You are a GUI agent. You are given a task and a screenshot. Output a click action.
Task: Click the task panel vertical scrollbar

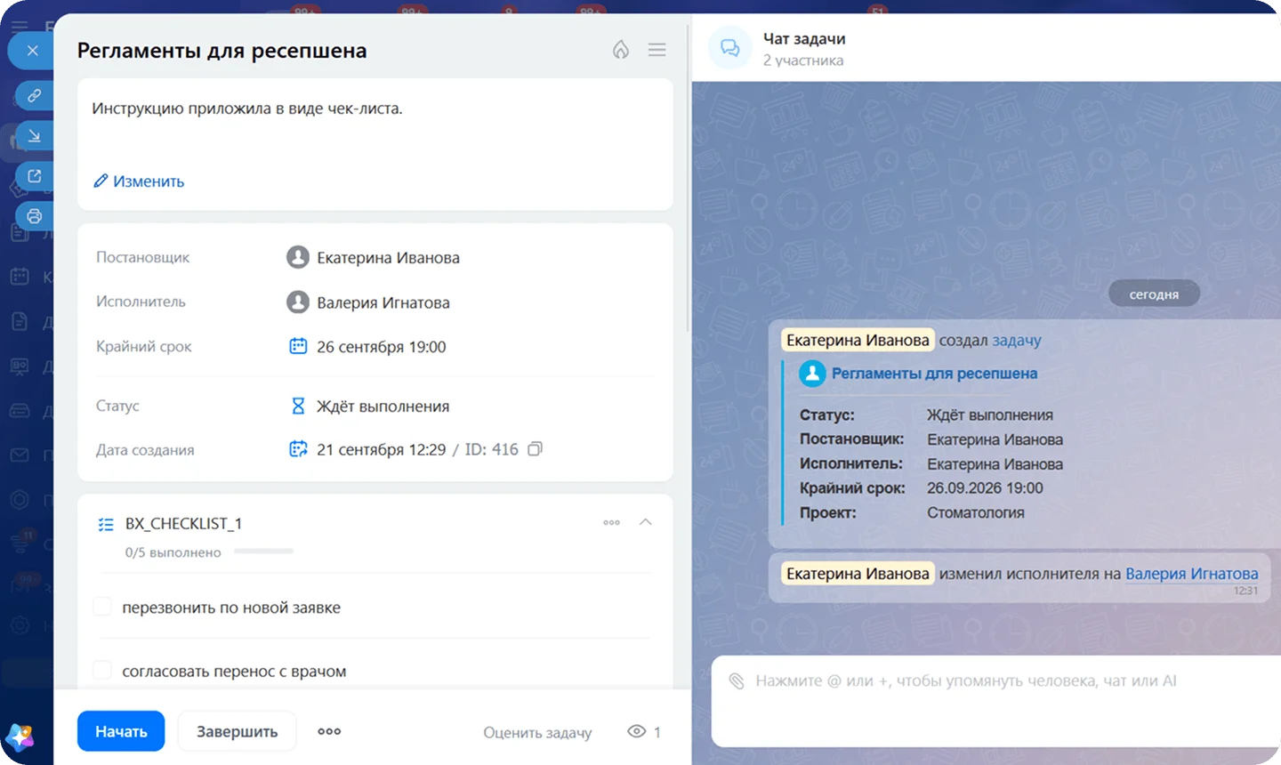tap(688, 178)
